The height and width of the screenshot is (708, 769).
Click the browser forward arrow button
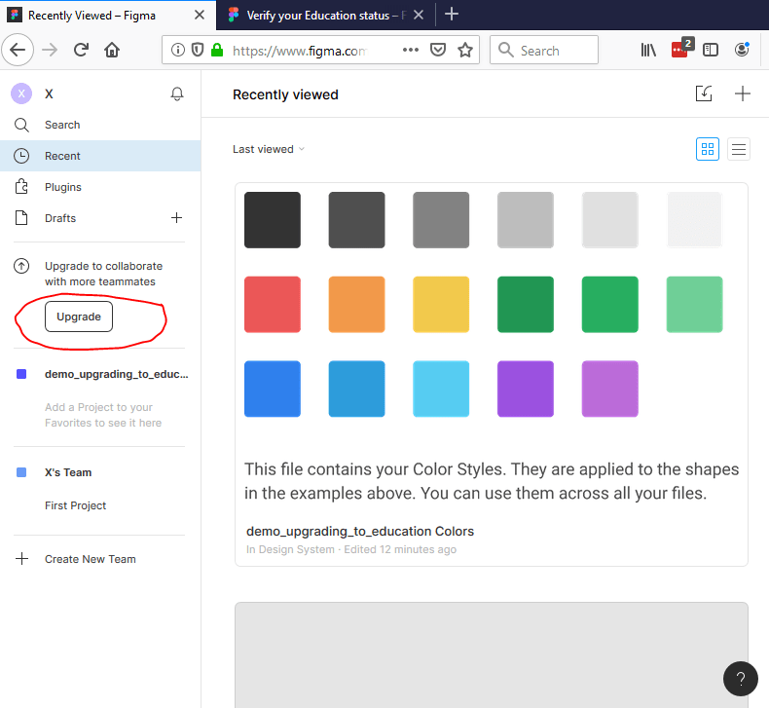(x=50, y=50)
